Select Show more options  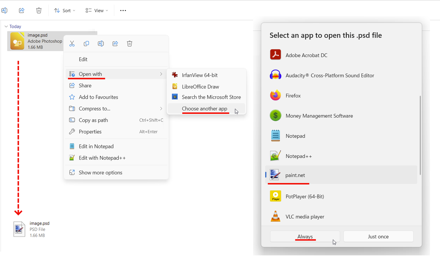[116, 173]
